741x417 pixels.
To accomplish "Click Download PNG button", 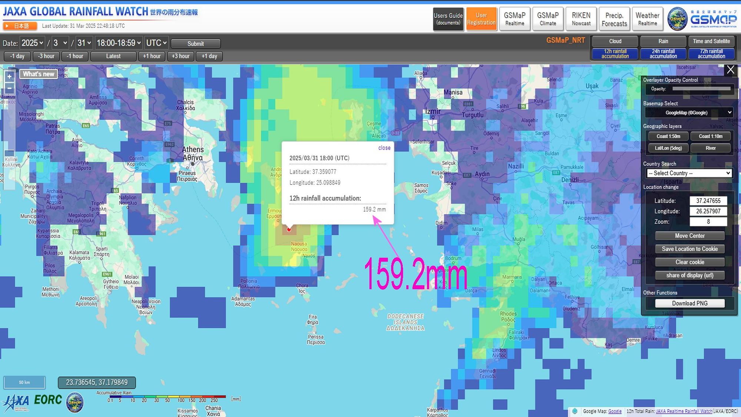I will point(690,303).
